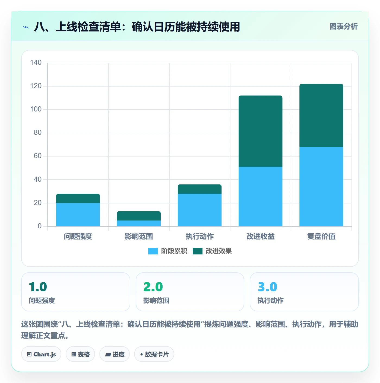Open the 3.0 执行动作 data card
The height and width of the screenshot is (383, 380).
304,292
